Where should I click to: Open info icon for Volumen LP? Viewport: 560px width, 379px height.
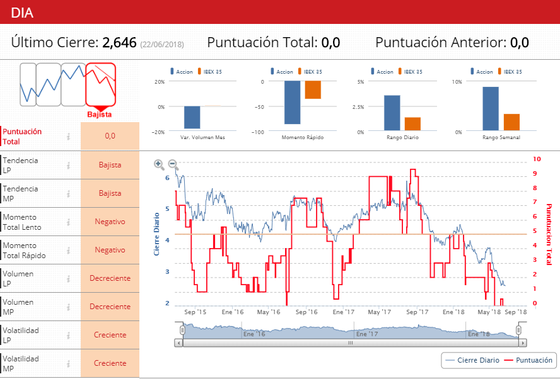click(x=68, y=278)
